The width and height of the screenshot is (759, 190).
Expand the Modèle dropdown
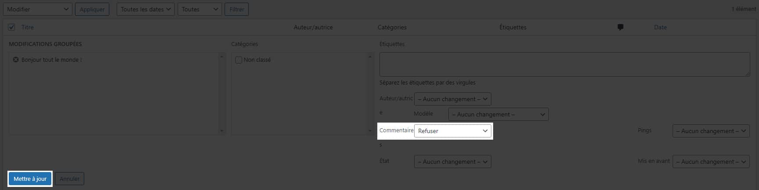point(498,114)
